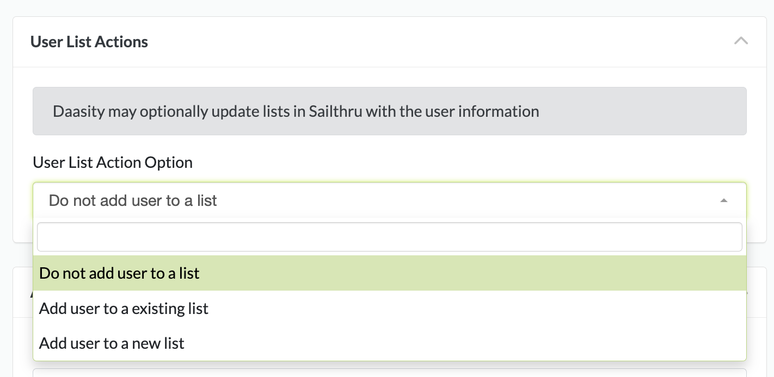Click the selected value text in dropdown field
The image size is (774, 377).
[133, 200]
